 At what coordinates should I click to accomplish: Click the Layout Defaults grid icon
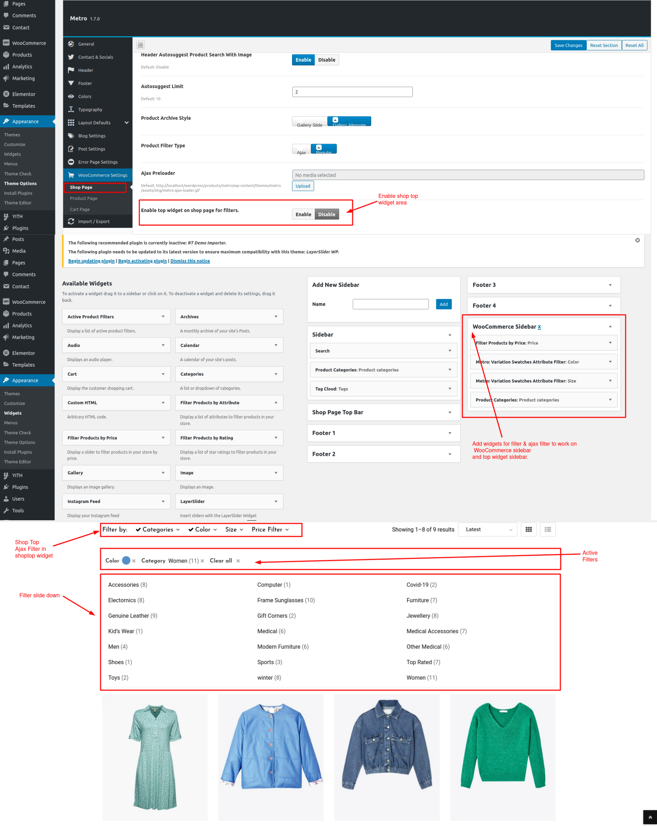(71, 123)
